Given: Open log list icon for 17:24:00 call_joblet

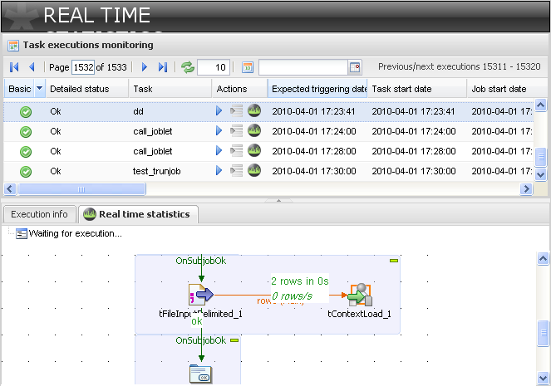Looking at the screenshot, I should (x=237, y=131).
